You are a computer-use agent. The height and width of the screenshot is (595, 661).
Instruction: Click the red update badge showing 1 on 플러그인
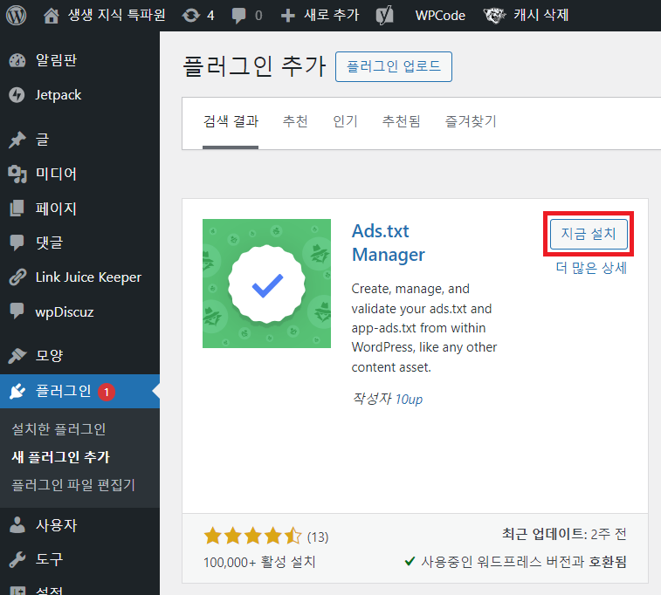(x=107, y=392)
